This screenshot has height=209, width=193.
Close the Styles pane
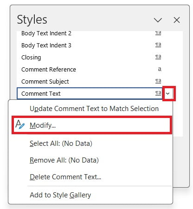177,20
